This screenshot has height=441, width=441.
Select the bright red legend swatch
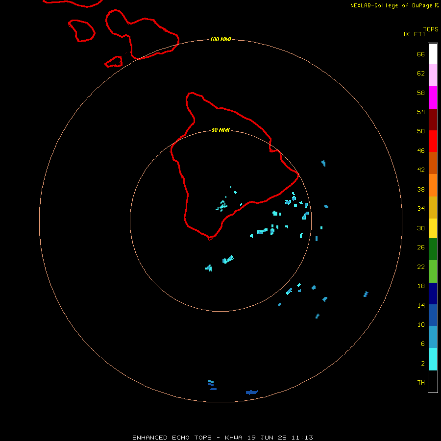click(x=433, y=141)
